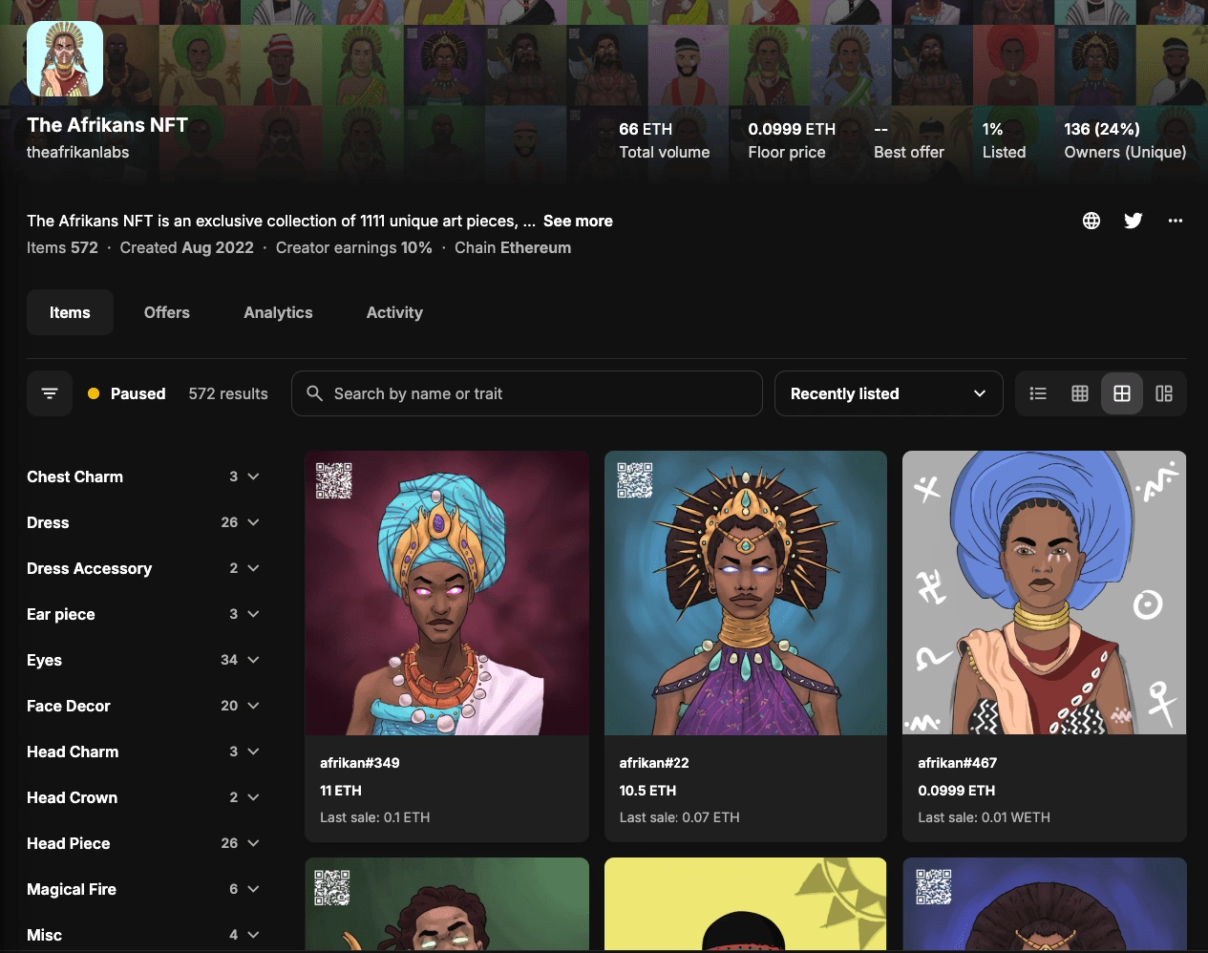The width and height of the screenshot is (1208, 953).
Task: Click the yellow Paused status dot
Action: tap(94, 393)
